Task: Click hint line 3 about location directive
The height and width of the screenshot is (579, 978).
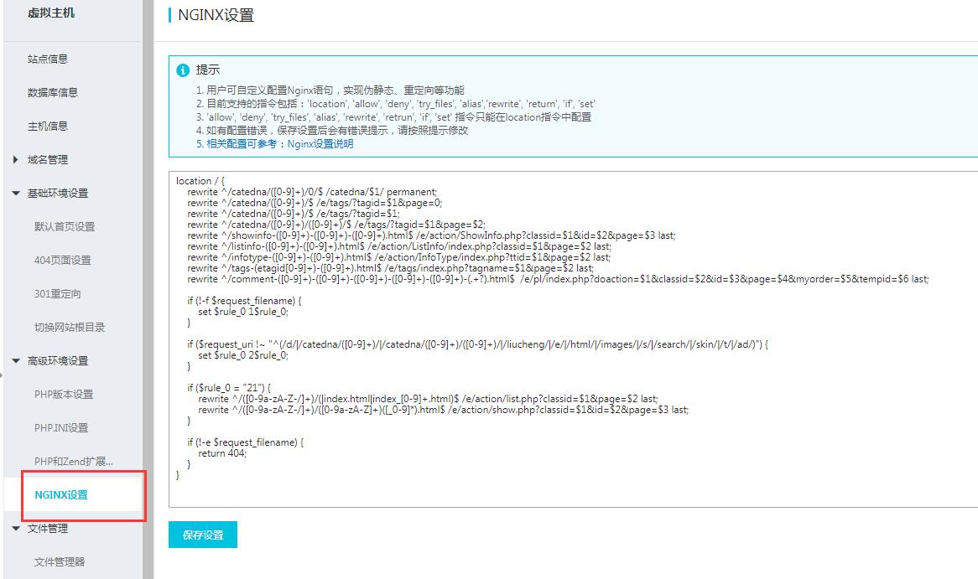Action: 393,117
